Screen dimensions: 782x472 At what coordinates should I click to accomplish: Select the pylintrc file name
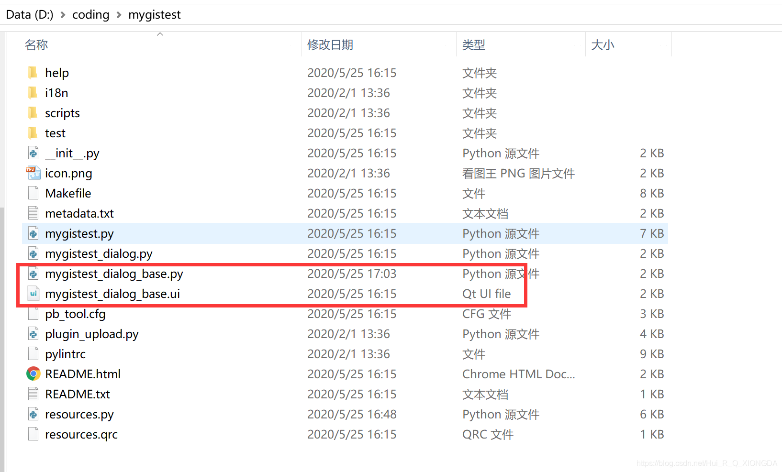pyautogui.click(x=65, y=354)
